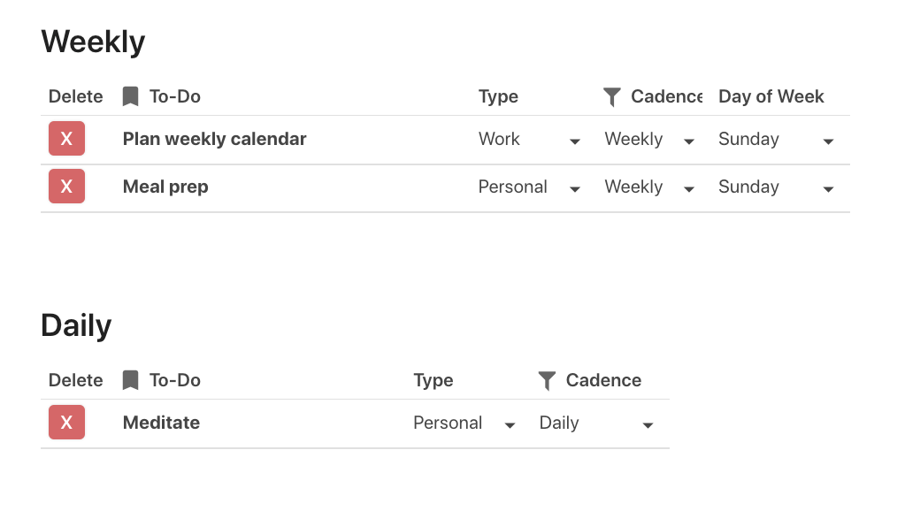
Task: Delete the Plan weekly calendar row
Action: coord(66,139)
